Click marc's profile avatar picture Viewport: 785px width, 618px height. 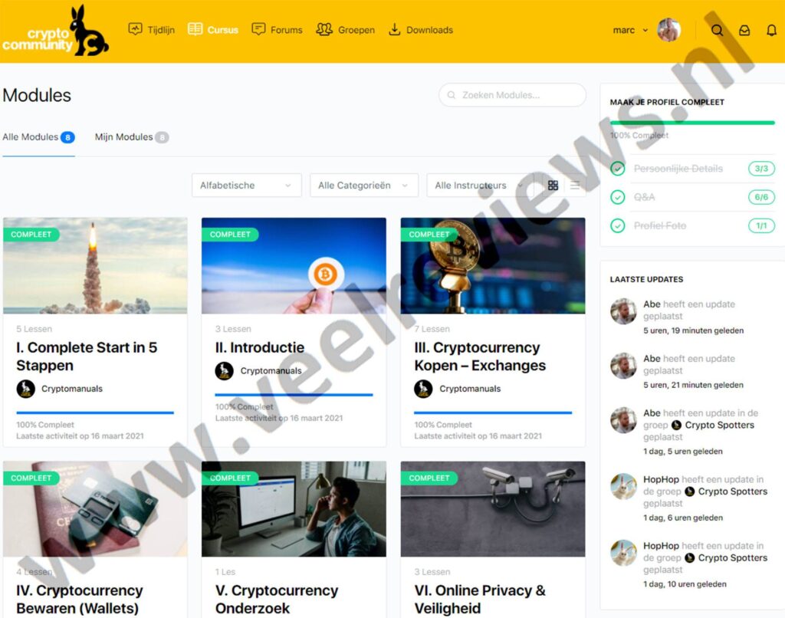tap(668, 31)
